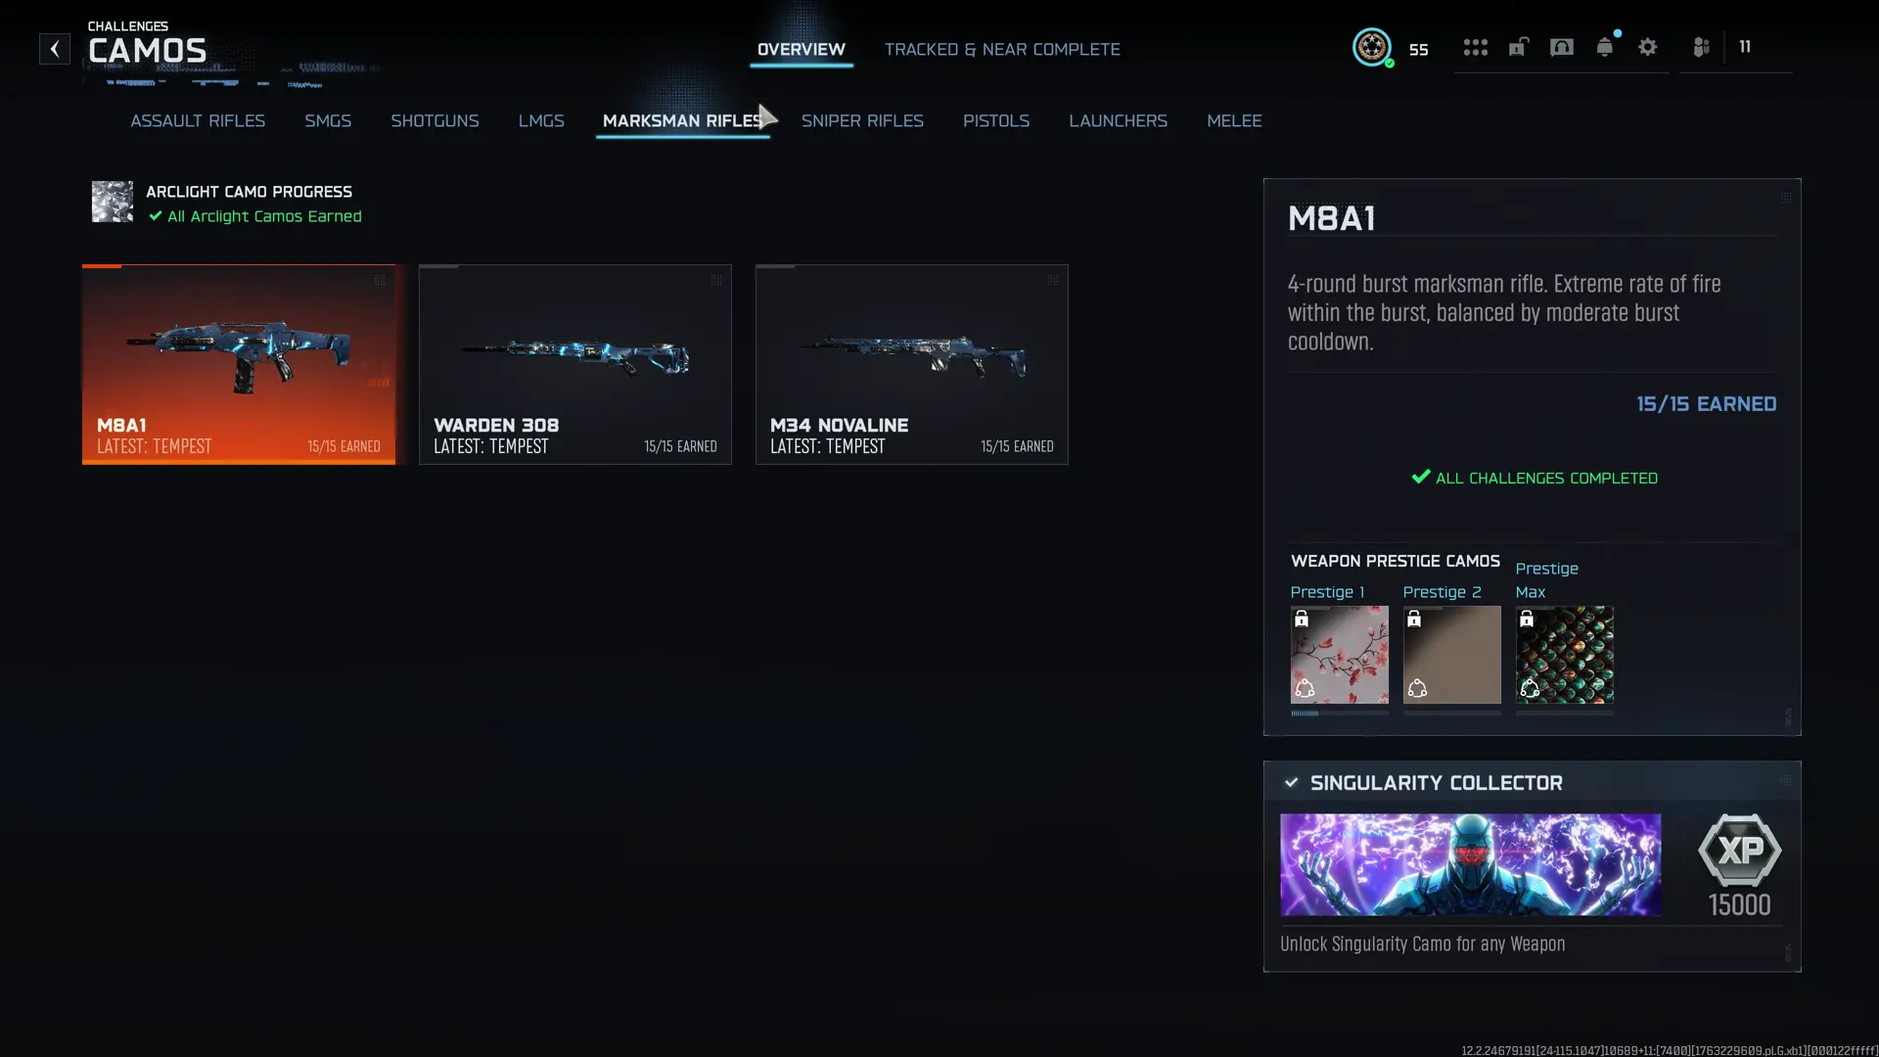Open the apps grid menu icon

[1475, 46]
